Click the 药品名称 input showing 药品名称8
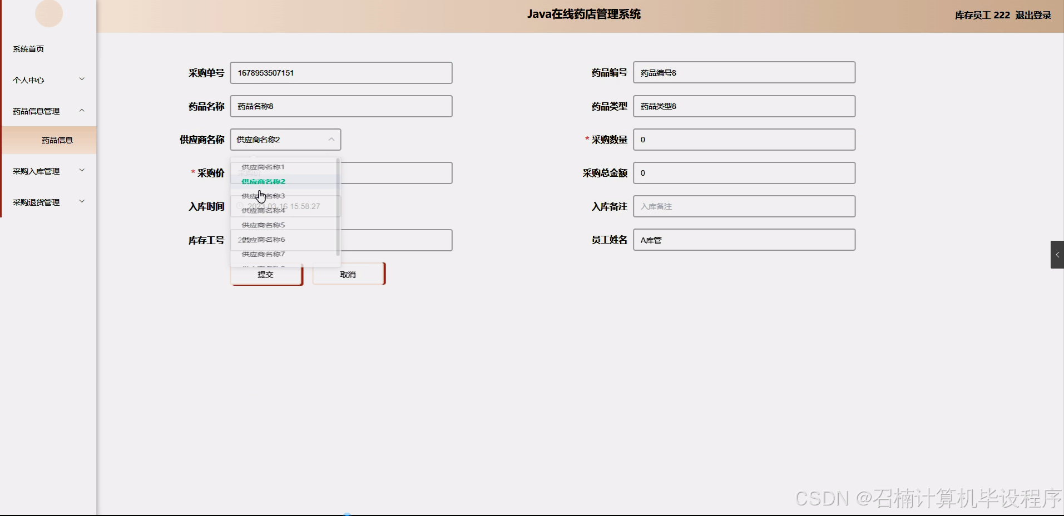This screenshot has height=516, width=1064. tap(341, 106)
